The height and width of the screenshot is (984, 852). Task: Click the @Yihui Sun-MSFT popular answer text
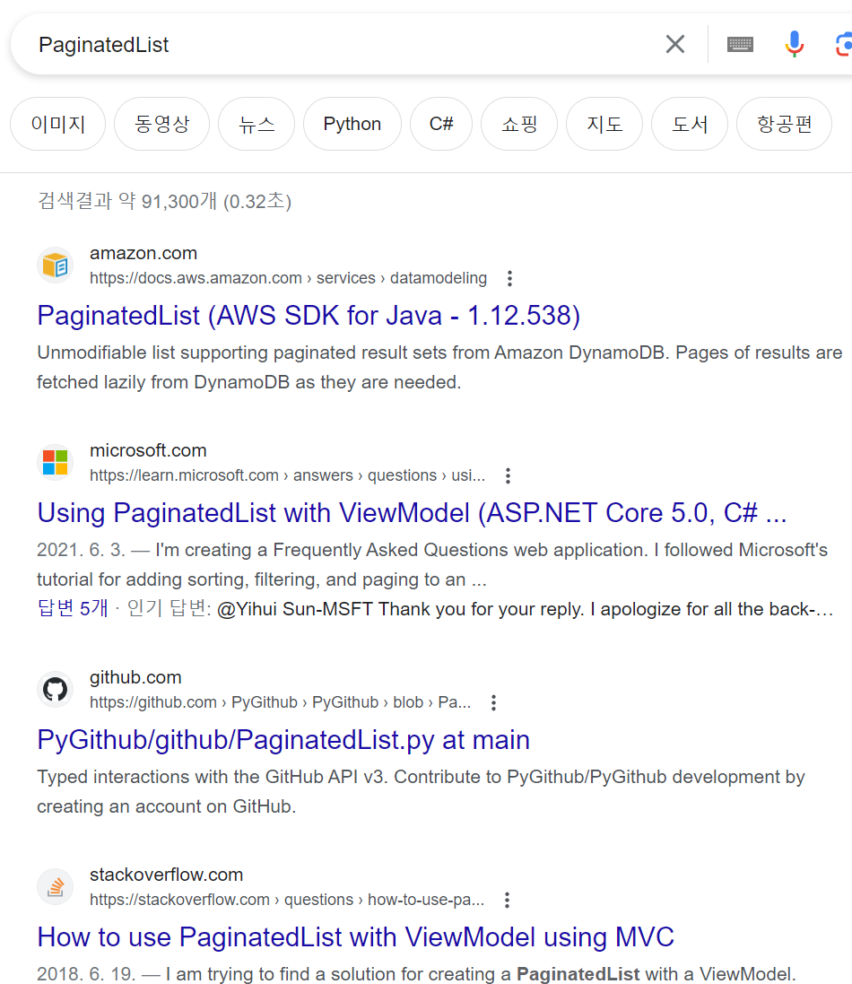click(525, 609)
